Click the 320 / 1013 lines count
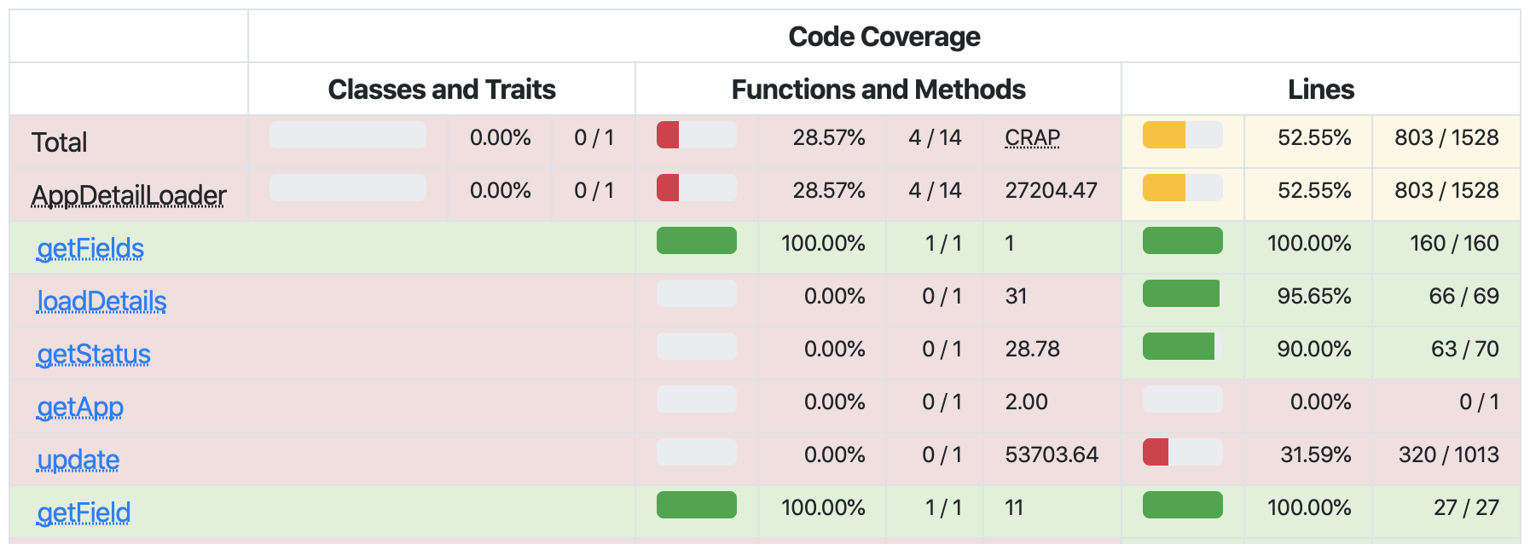The image size is (1530, 544). 1448,454
